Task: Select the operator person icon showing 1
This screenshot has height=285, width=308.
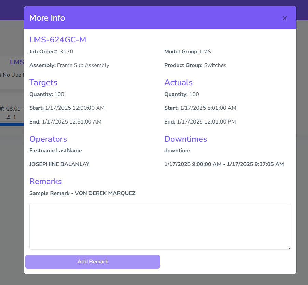Action: coord(8,117)
